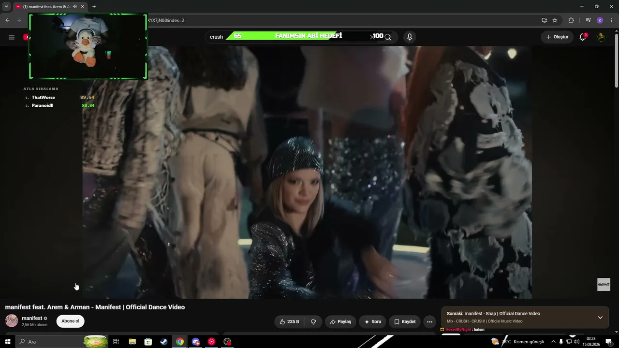Launch Microsoft Store from the taskbar

pos(148,342)
